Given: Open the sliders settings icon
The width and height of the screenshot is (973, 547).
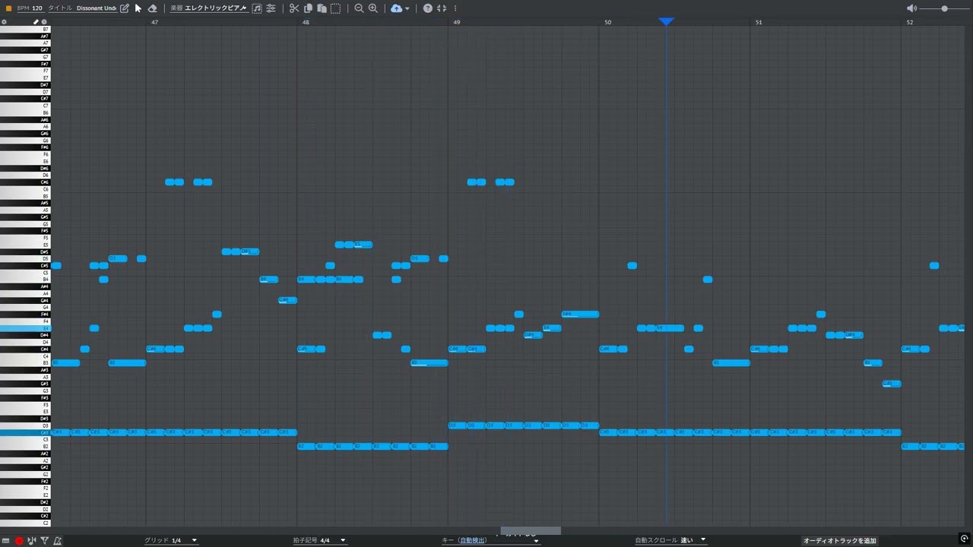Looking at the screenshot, I should 271,8.
